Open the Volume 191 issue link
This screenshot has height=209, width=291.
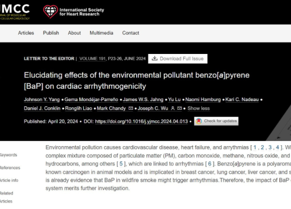coord(93,59)
